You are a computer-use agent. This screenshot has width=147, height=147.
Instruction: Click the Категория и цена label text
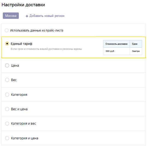point(25,138)
